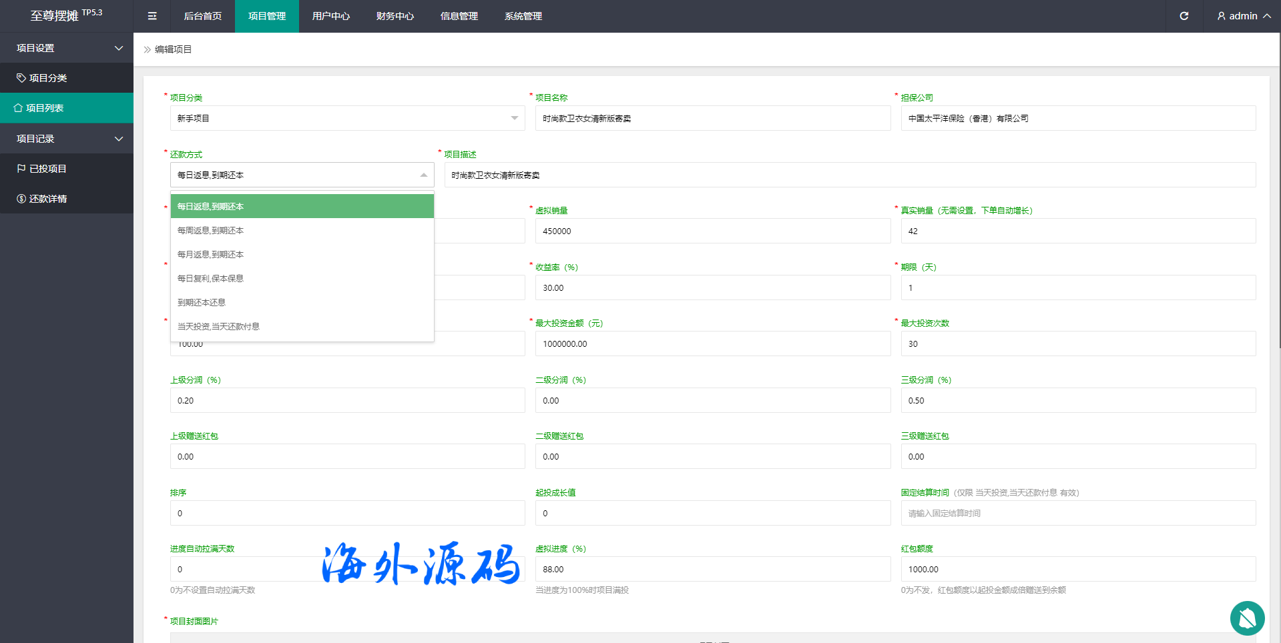Screen dimensions: 1281x643
Task: Open the 财务中心 top tab
Action: click(x=395, y=16)
